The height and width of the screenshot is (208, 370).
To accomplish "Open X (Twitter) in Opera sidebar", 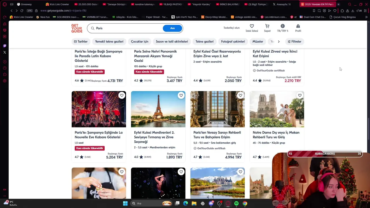I will pyautogui.click(x=5, y=52).
